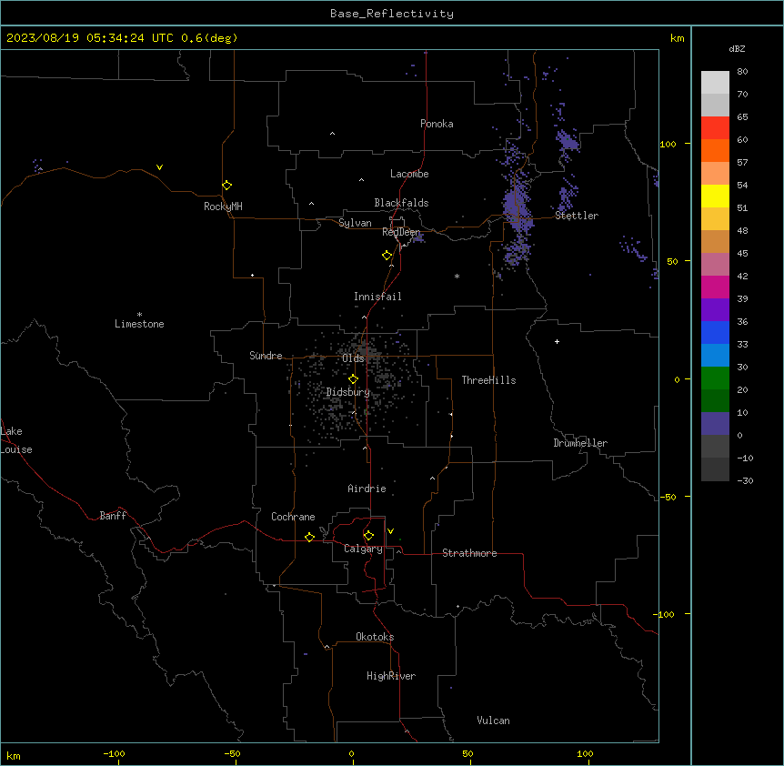The height and width of the screenshot is (766, 784).
Task: Click the -50 tick on the right axis
Action: click(668, 497)
